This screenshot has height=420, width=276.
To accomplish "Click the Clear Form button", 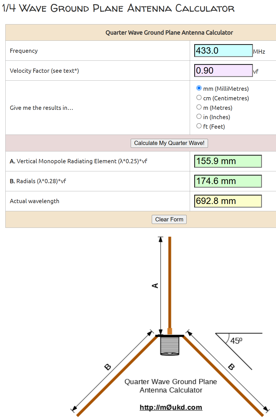I will (169, 219).
